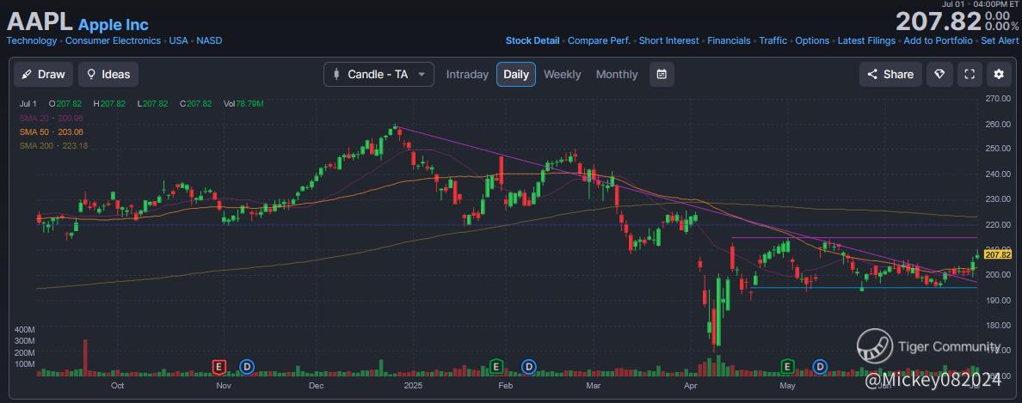Click the November dividend D marker
Screen dimensions: 1022x403
(x=246, y=367)
